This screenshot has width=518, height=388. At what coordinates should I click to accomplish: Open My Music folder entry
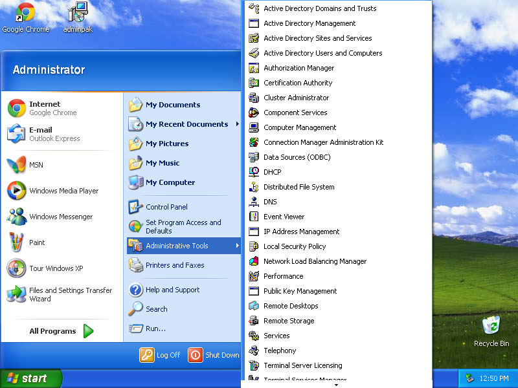click(x=183, y=163)
